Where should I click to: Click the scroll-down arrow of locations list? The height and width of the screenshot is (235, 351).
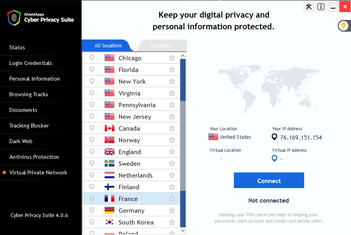(x=183, y=231)
